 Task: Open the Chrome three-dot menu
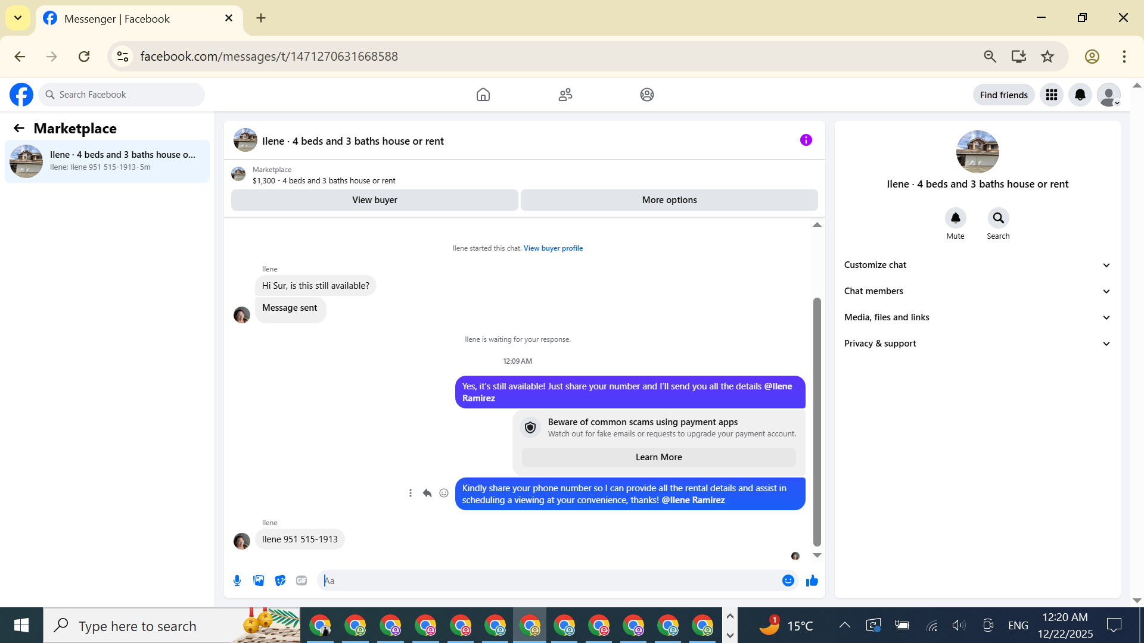[1124, 57]
